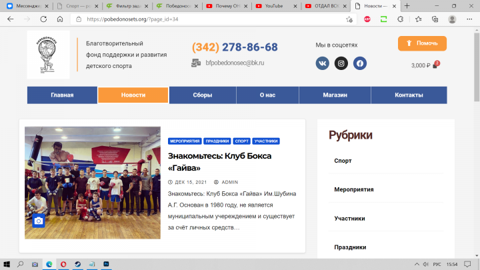The image size is (480, 270).
Task: Click the СПОРТ category tag
Action: [242, 141]
